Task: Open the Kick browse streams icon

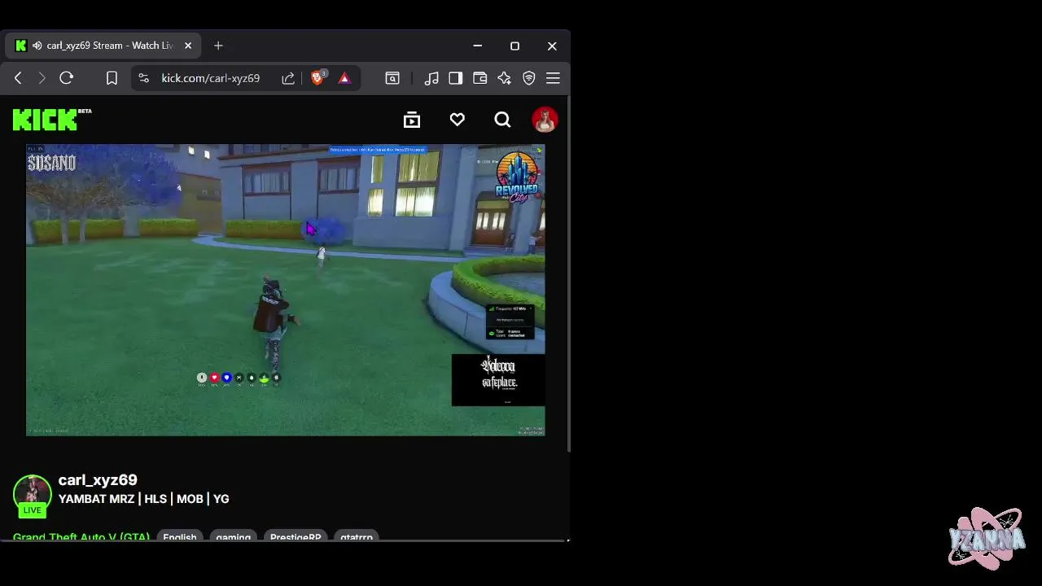Action: (412, 120)
